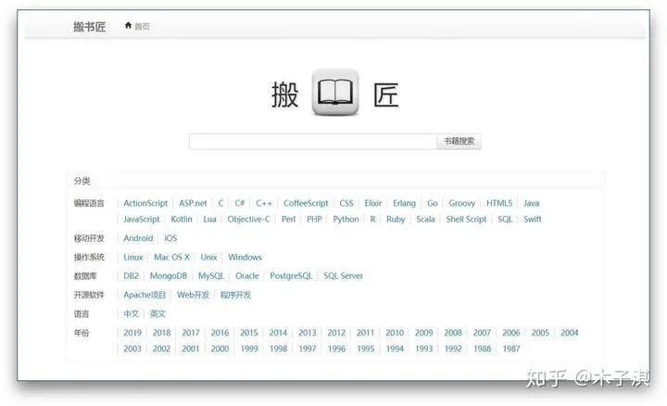
Task: Select the Java category link
Action: click(x=532, y=203)
